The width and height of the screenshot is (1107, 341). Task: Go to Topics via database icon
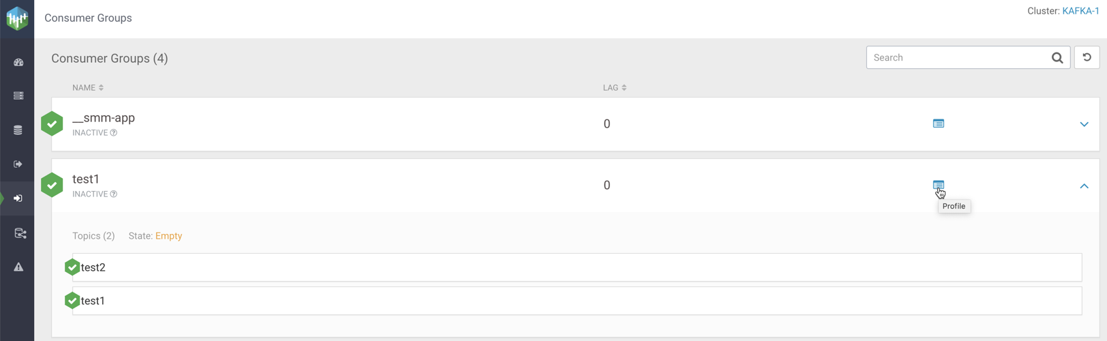tap(18, 130)
